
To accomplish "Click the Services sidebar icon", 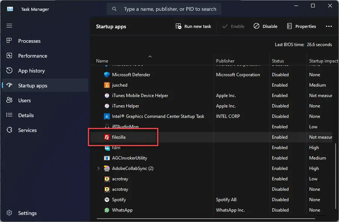I will pos(9,130).
